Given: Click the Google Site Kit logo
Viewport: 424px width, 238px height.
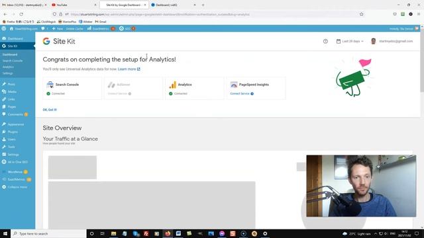Looking at the screenshot, I should coord(59,41).
